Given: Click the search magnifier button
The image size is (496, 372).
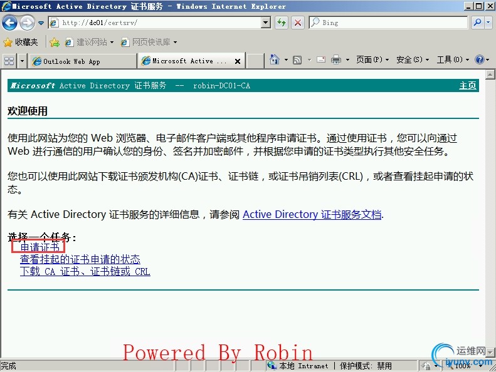Looking at the screenshot, I should [x=477, y=23].
